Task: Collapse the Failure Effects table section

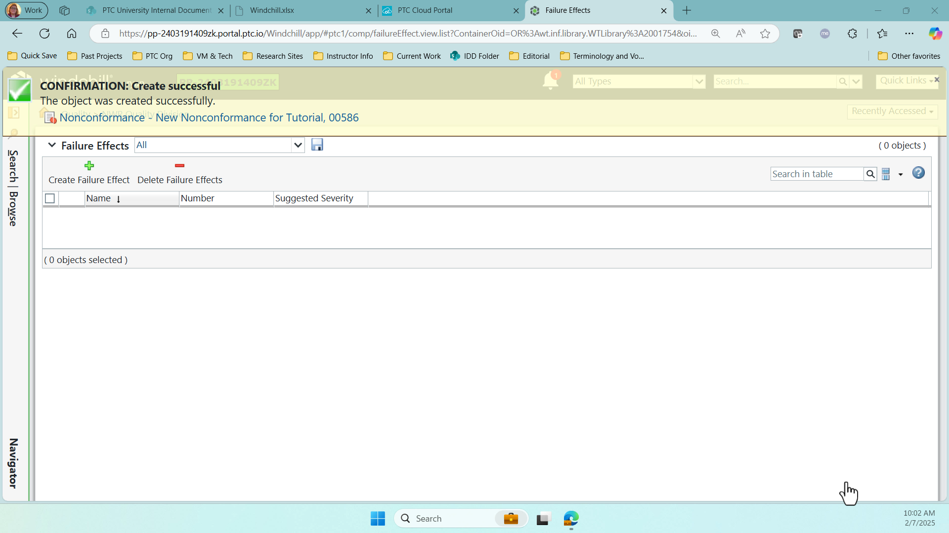Action: (51, 145)
